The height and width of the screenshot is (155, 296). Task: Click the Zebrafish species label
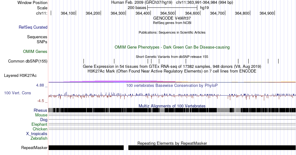pos(39,139)
